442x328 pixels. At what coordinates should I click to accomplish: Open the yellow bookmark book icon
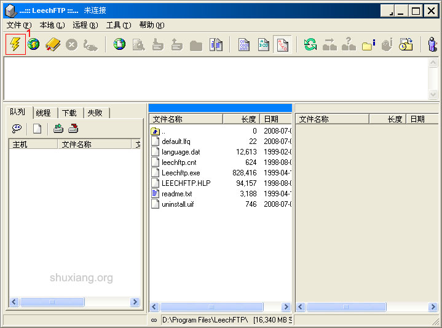click(53, 44)
